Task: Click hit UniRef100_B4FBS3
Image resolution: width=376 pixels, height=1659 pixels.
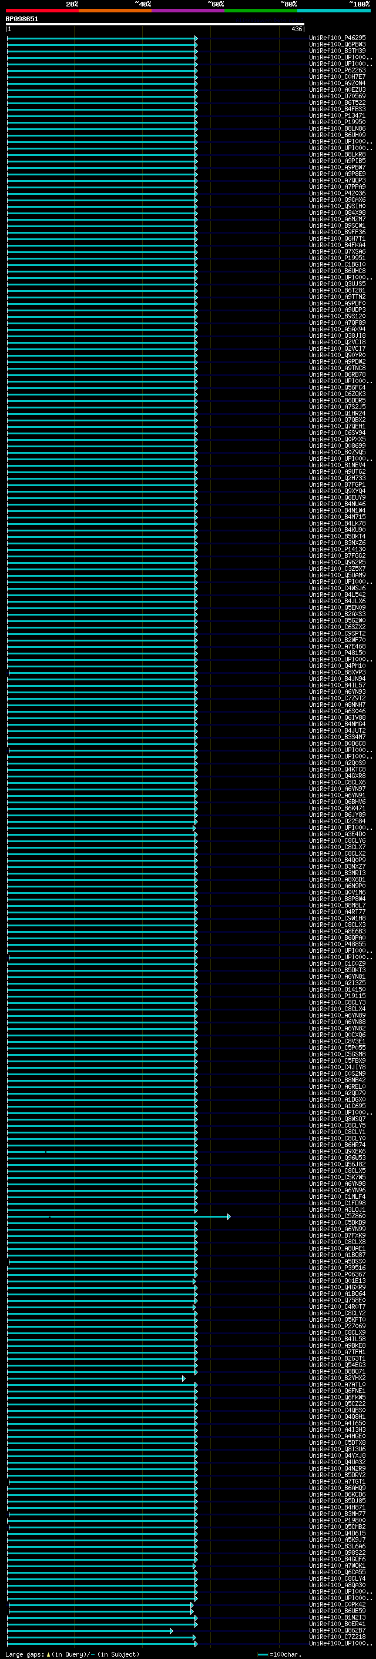Action: [337, 109]
